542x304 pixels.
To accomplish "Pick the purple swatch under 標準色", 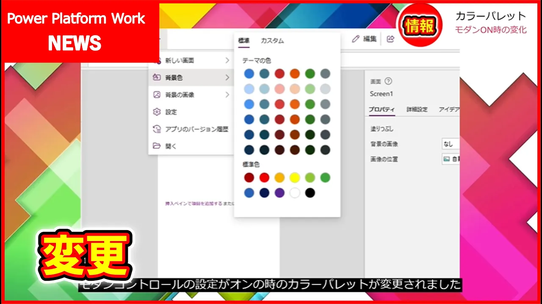I will [279, 193].
